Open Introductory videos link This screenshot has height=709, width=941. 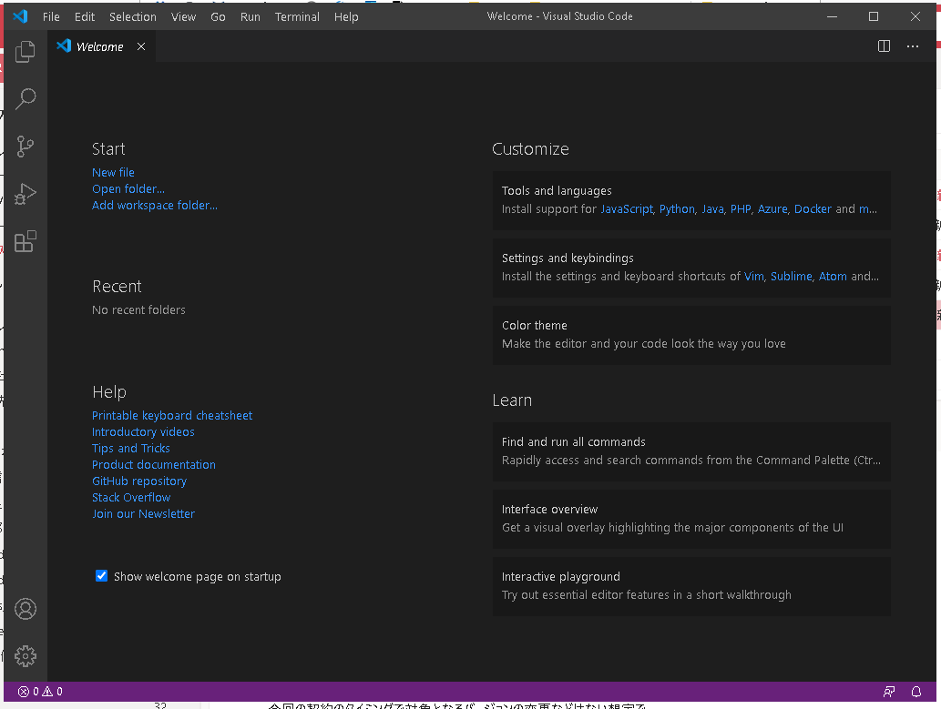point(143,432)
